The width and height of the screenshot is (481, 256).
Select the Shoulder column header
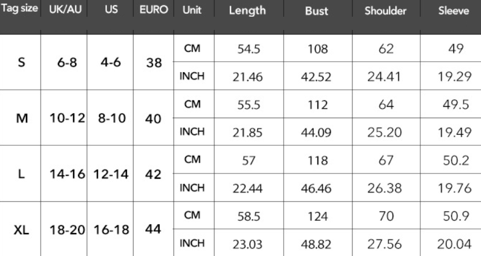[x=384, y=11]
